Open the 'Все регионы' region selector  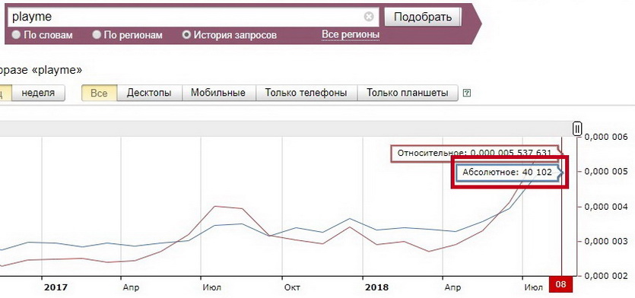pos(351,35)
